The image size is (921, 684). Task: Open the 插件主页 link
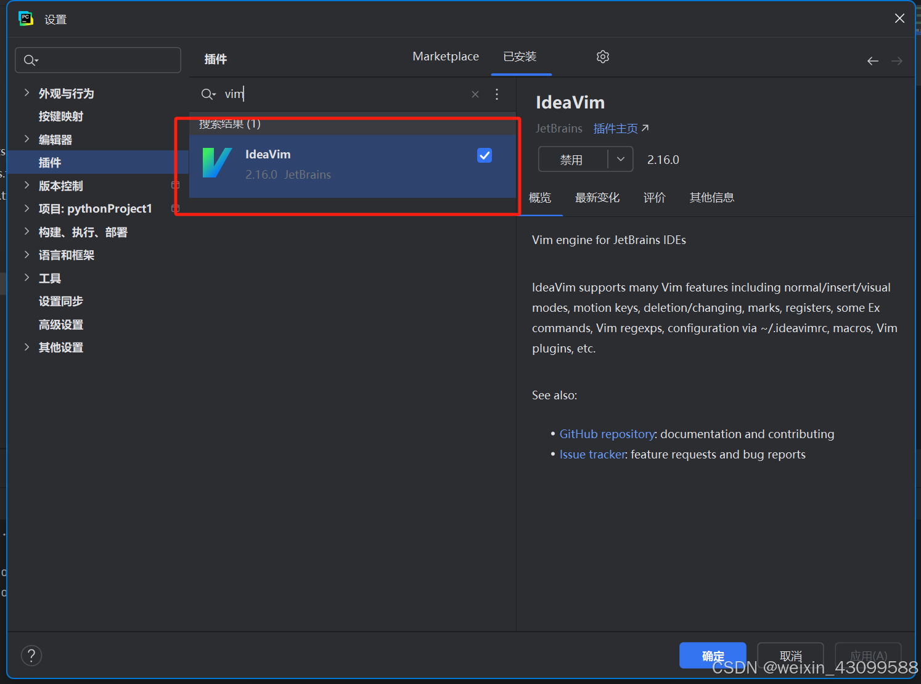[x=621, y=129]
